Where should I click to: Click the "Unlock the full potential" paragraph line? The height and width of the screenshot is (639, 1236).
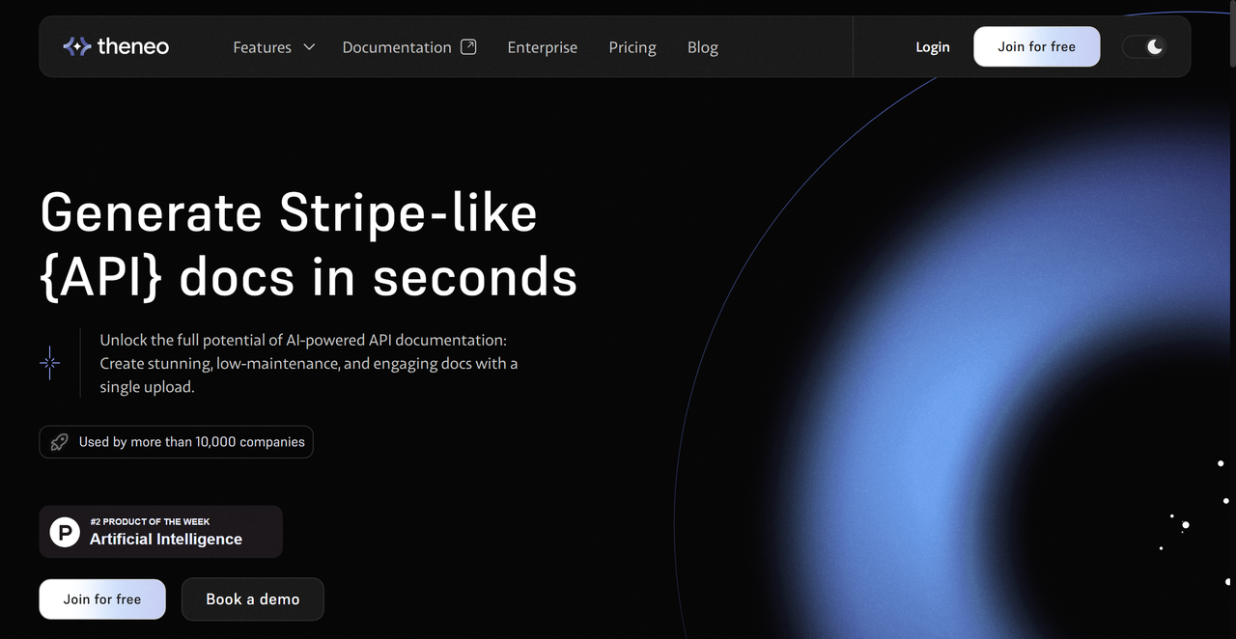303,340
